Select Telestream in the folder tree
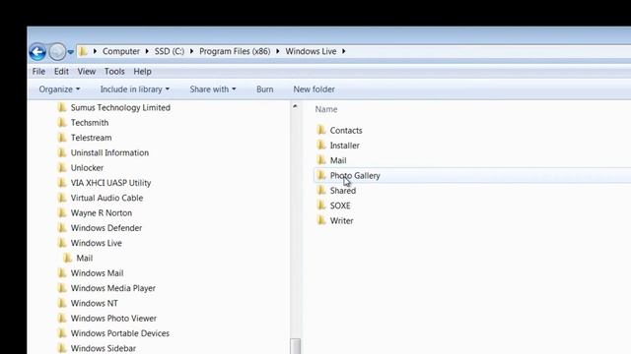The width and height of the screenshot is (631, 354). pos(91,138)
